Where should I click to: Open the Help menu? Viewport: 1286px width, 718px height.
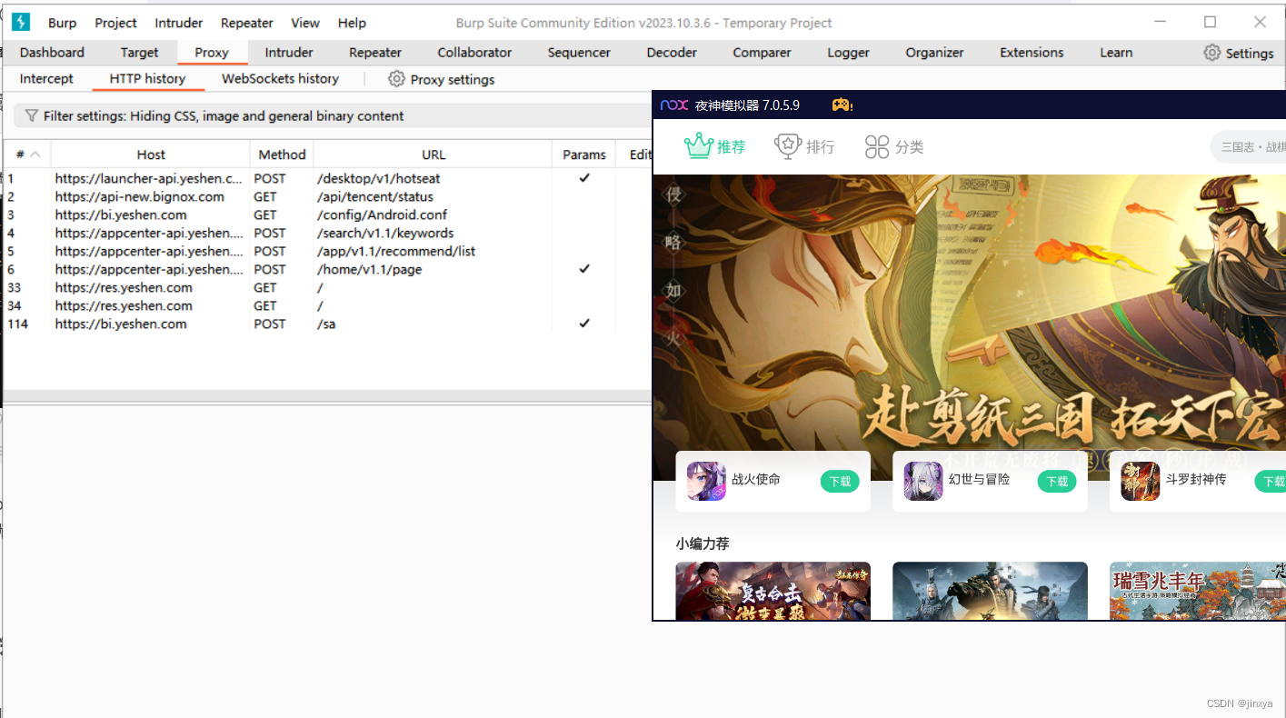[352, 23]
